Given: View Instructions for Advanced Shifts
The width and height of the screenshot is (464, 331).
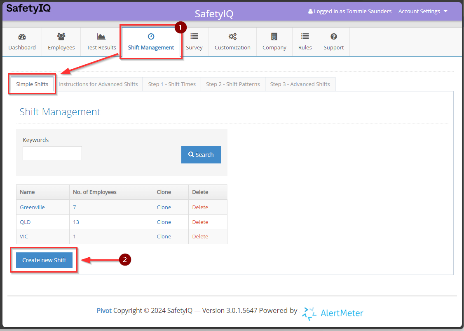Looking at the screenshot, I should (x=98, y=84).
